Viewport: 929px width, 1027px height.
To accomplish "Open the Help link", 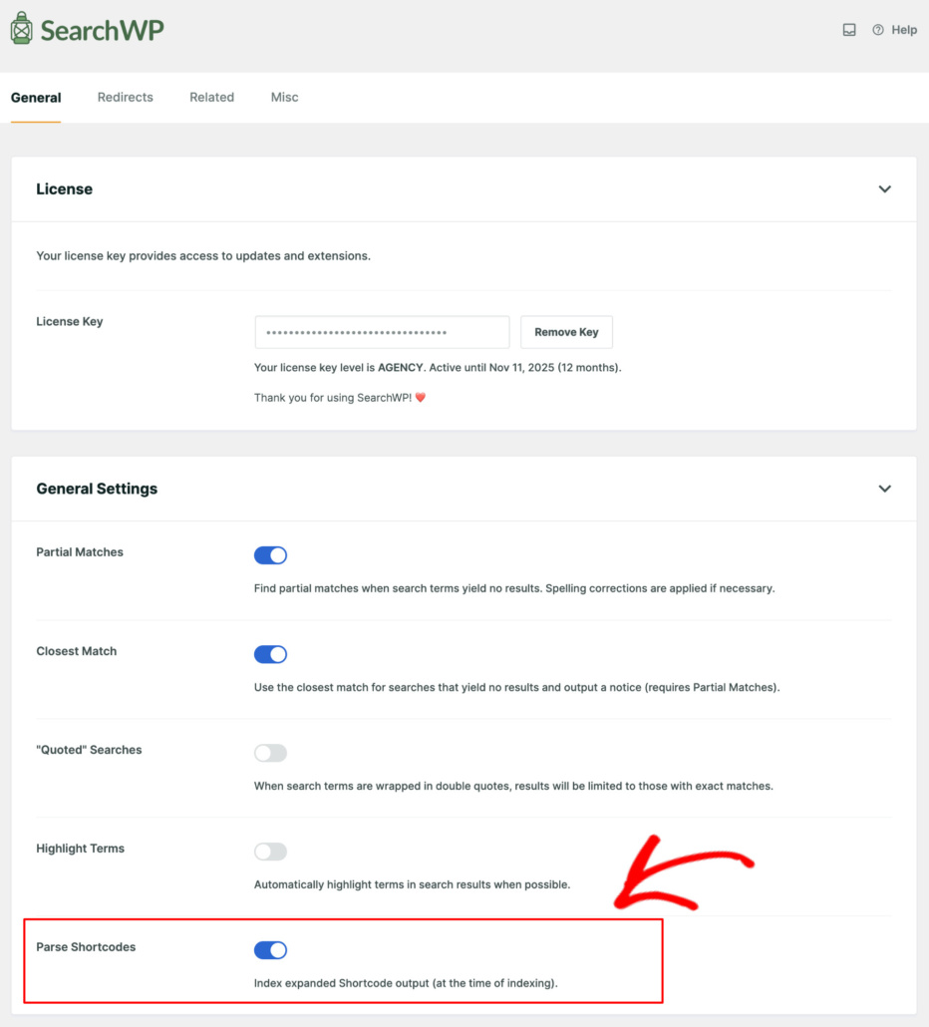I will [903, 30].
